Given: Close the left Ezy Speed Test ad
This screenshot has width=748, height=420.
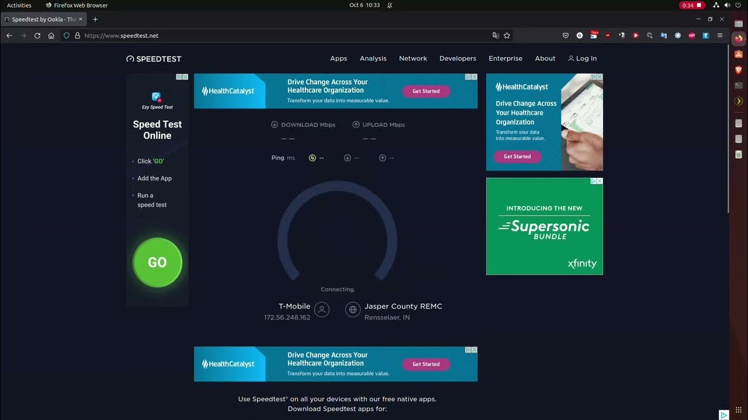Looking at the screenshot, I should [185, 76].
